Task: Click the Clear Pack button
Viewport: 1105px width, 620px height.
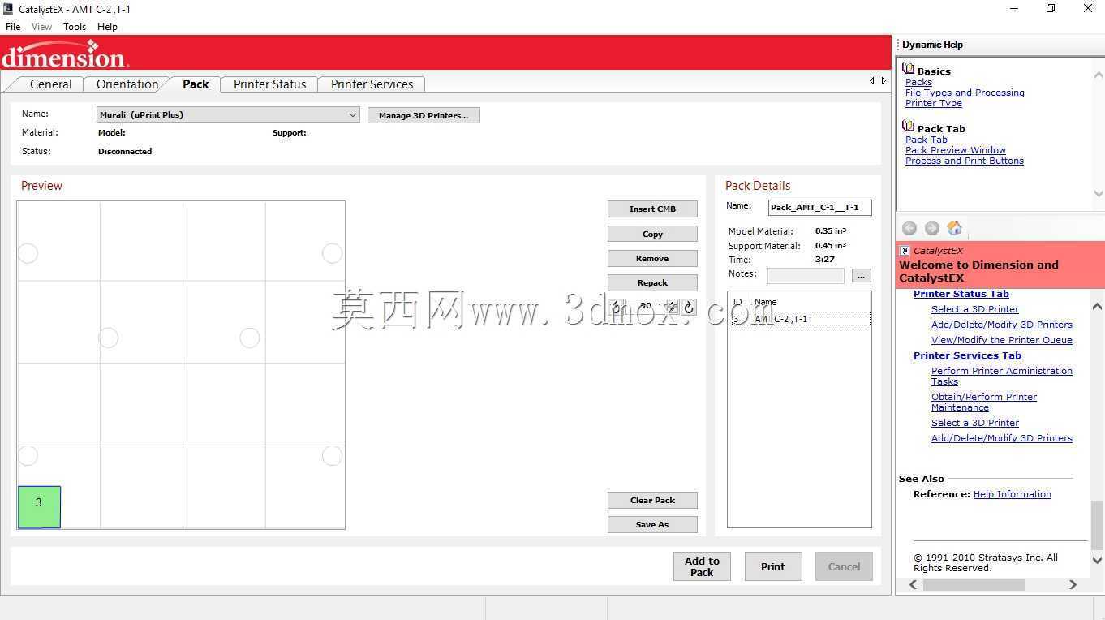Action: point(652,500)
